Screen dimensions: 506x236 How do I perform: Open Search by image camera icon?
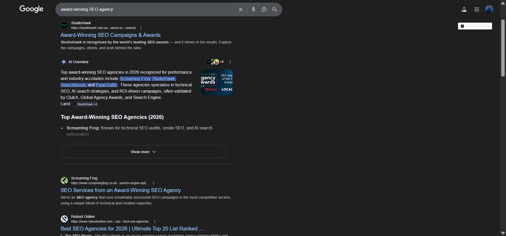coord(264,9)
